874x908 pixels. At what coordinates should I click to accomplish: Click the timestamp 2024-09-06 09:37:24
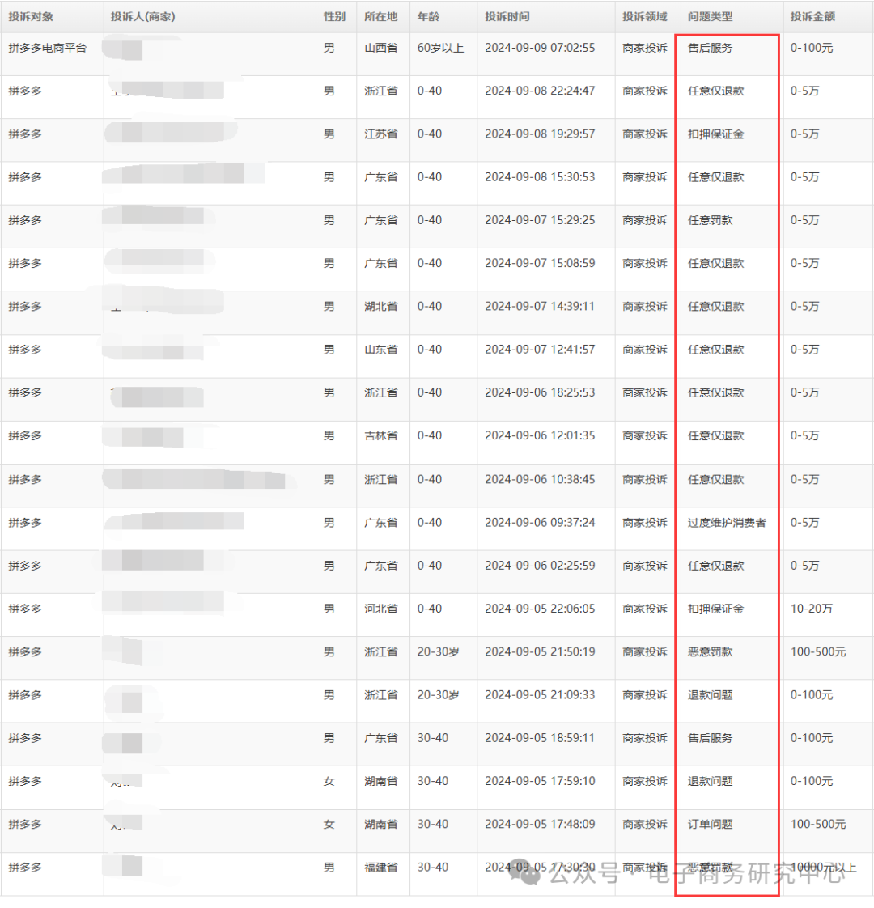(x=540, y=523)
